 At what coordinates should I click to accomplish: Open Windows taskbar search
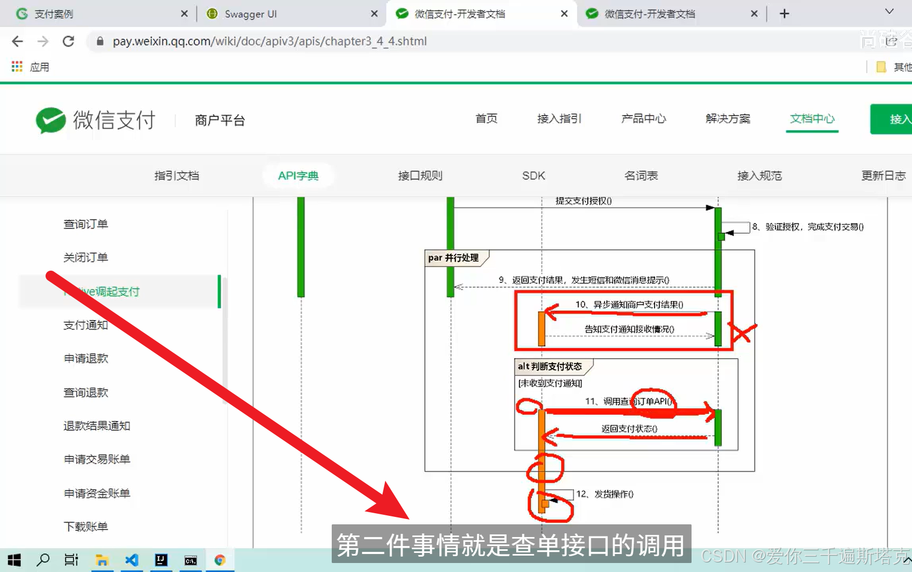43,560
